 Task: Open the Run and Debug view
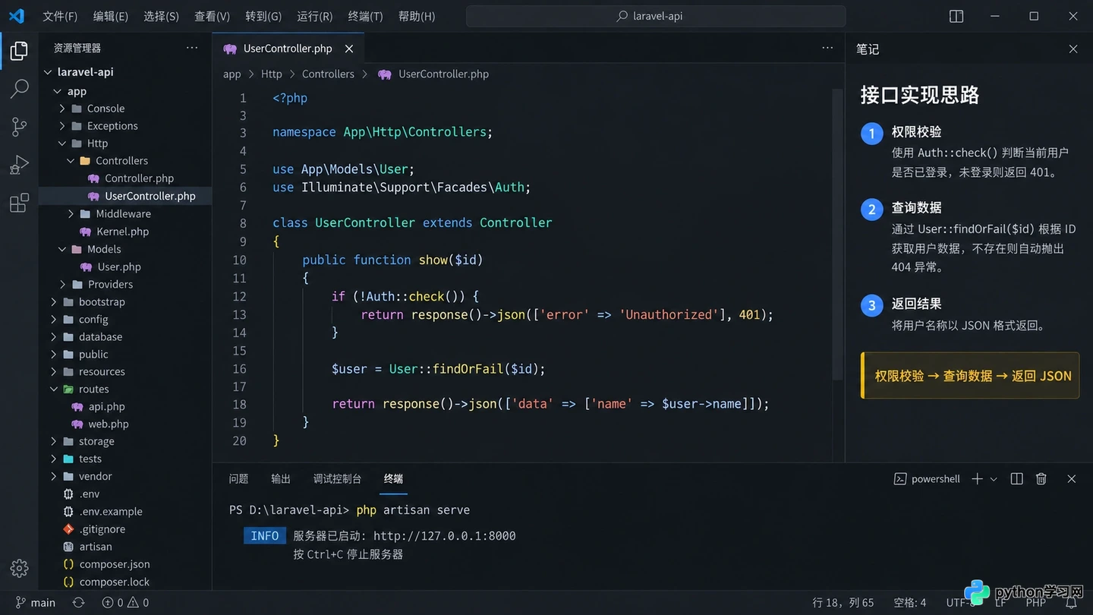[x=19, y=165]
